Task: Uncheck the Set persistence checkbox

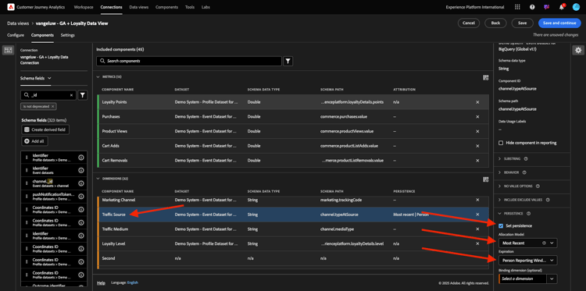Action: pyautogui.click(x=501, y=225)
